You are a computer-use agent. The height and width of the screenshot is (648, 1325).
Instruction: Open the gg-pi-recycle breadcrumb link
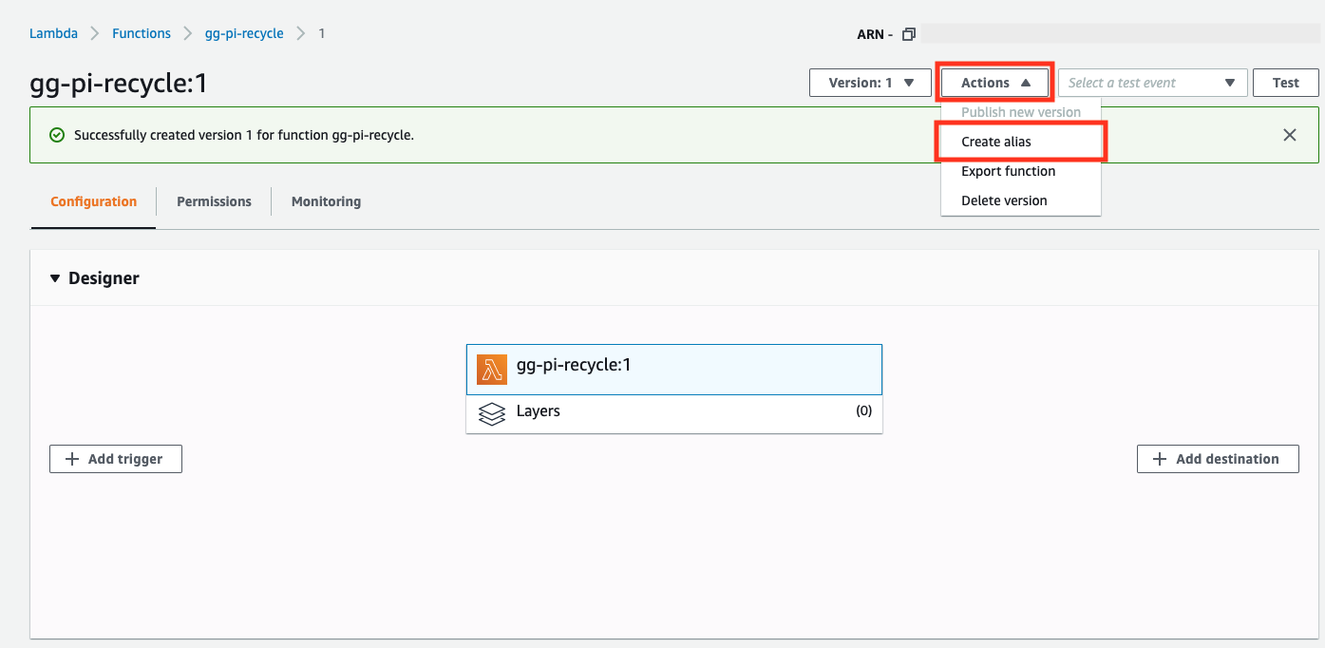pos(244,33)
